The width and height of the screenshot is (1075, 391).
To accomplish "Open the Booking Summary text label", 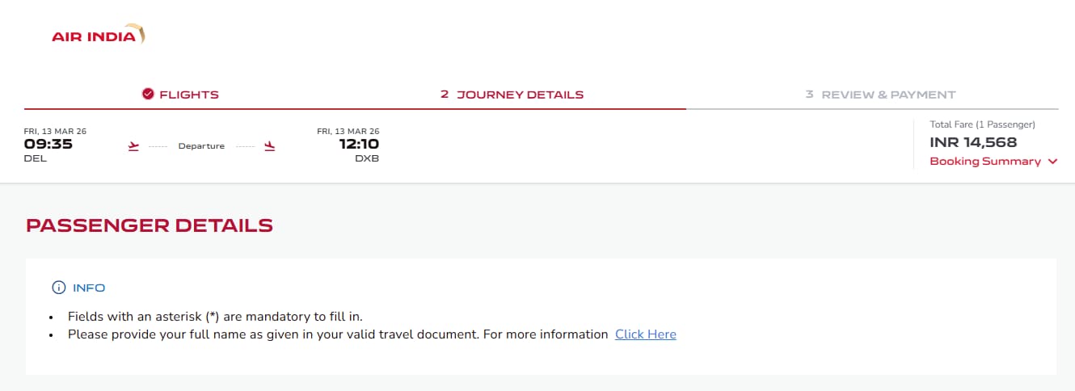I will (x=985, y=162).
